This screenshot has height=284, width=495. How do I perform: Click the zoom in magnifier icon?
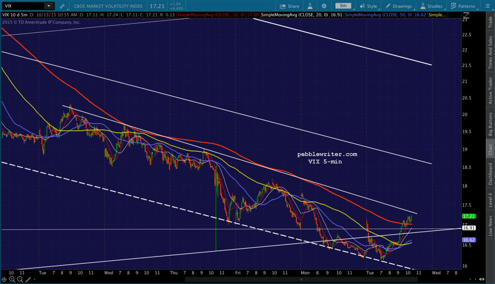coord(12,279)
